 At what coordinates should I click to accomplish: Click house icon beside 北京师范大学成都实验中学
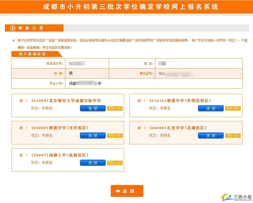[21, 101]
